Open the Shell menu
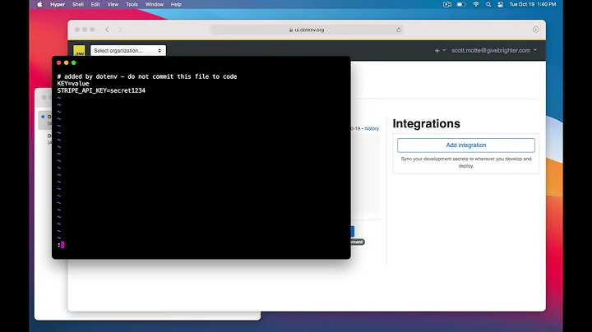The width and height of the screenshot is (592, 332). coord(78,5)
